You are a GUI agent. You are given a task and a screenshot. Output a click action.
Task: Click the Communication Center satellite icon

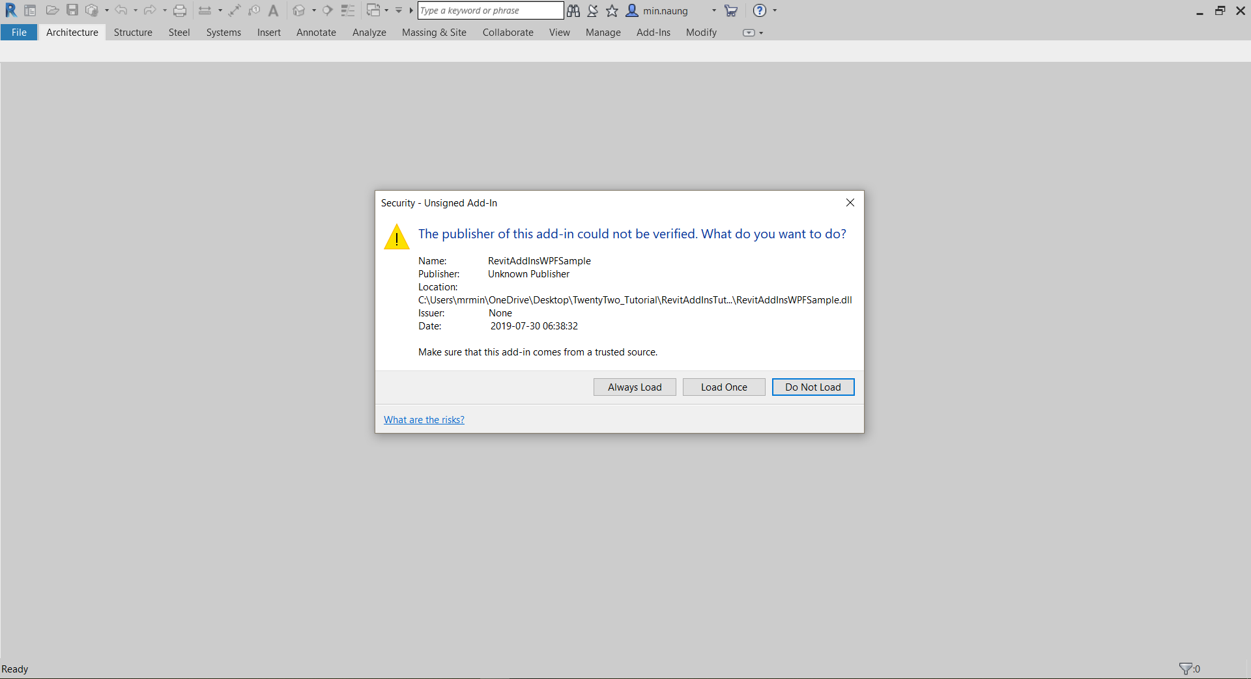point(592,10)
